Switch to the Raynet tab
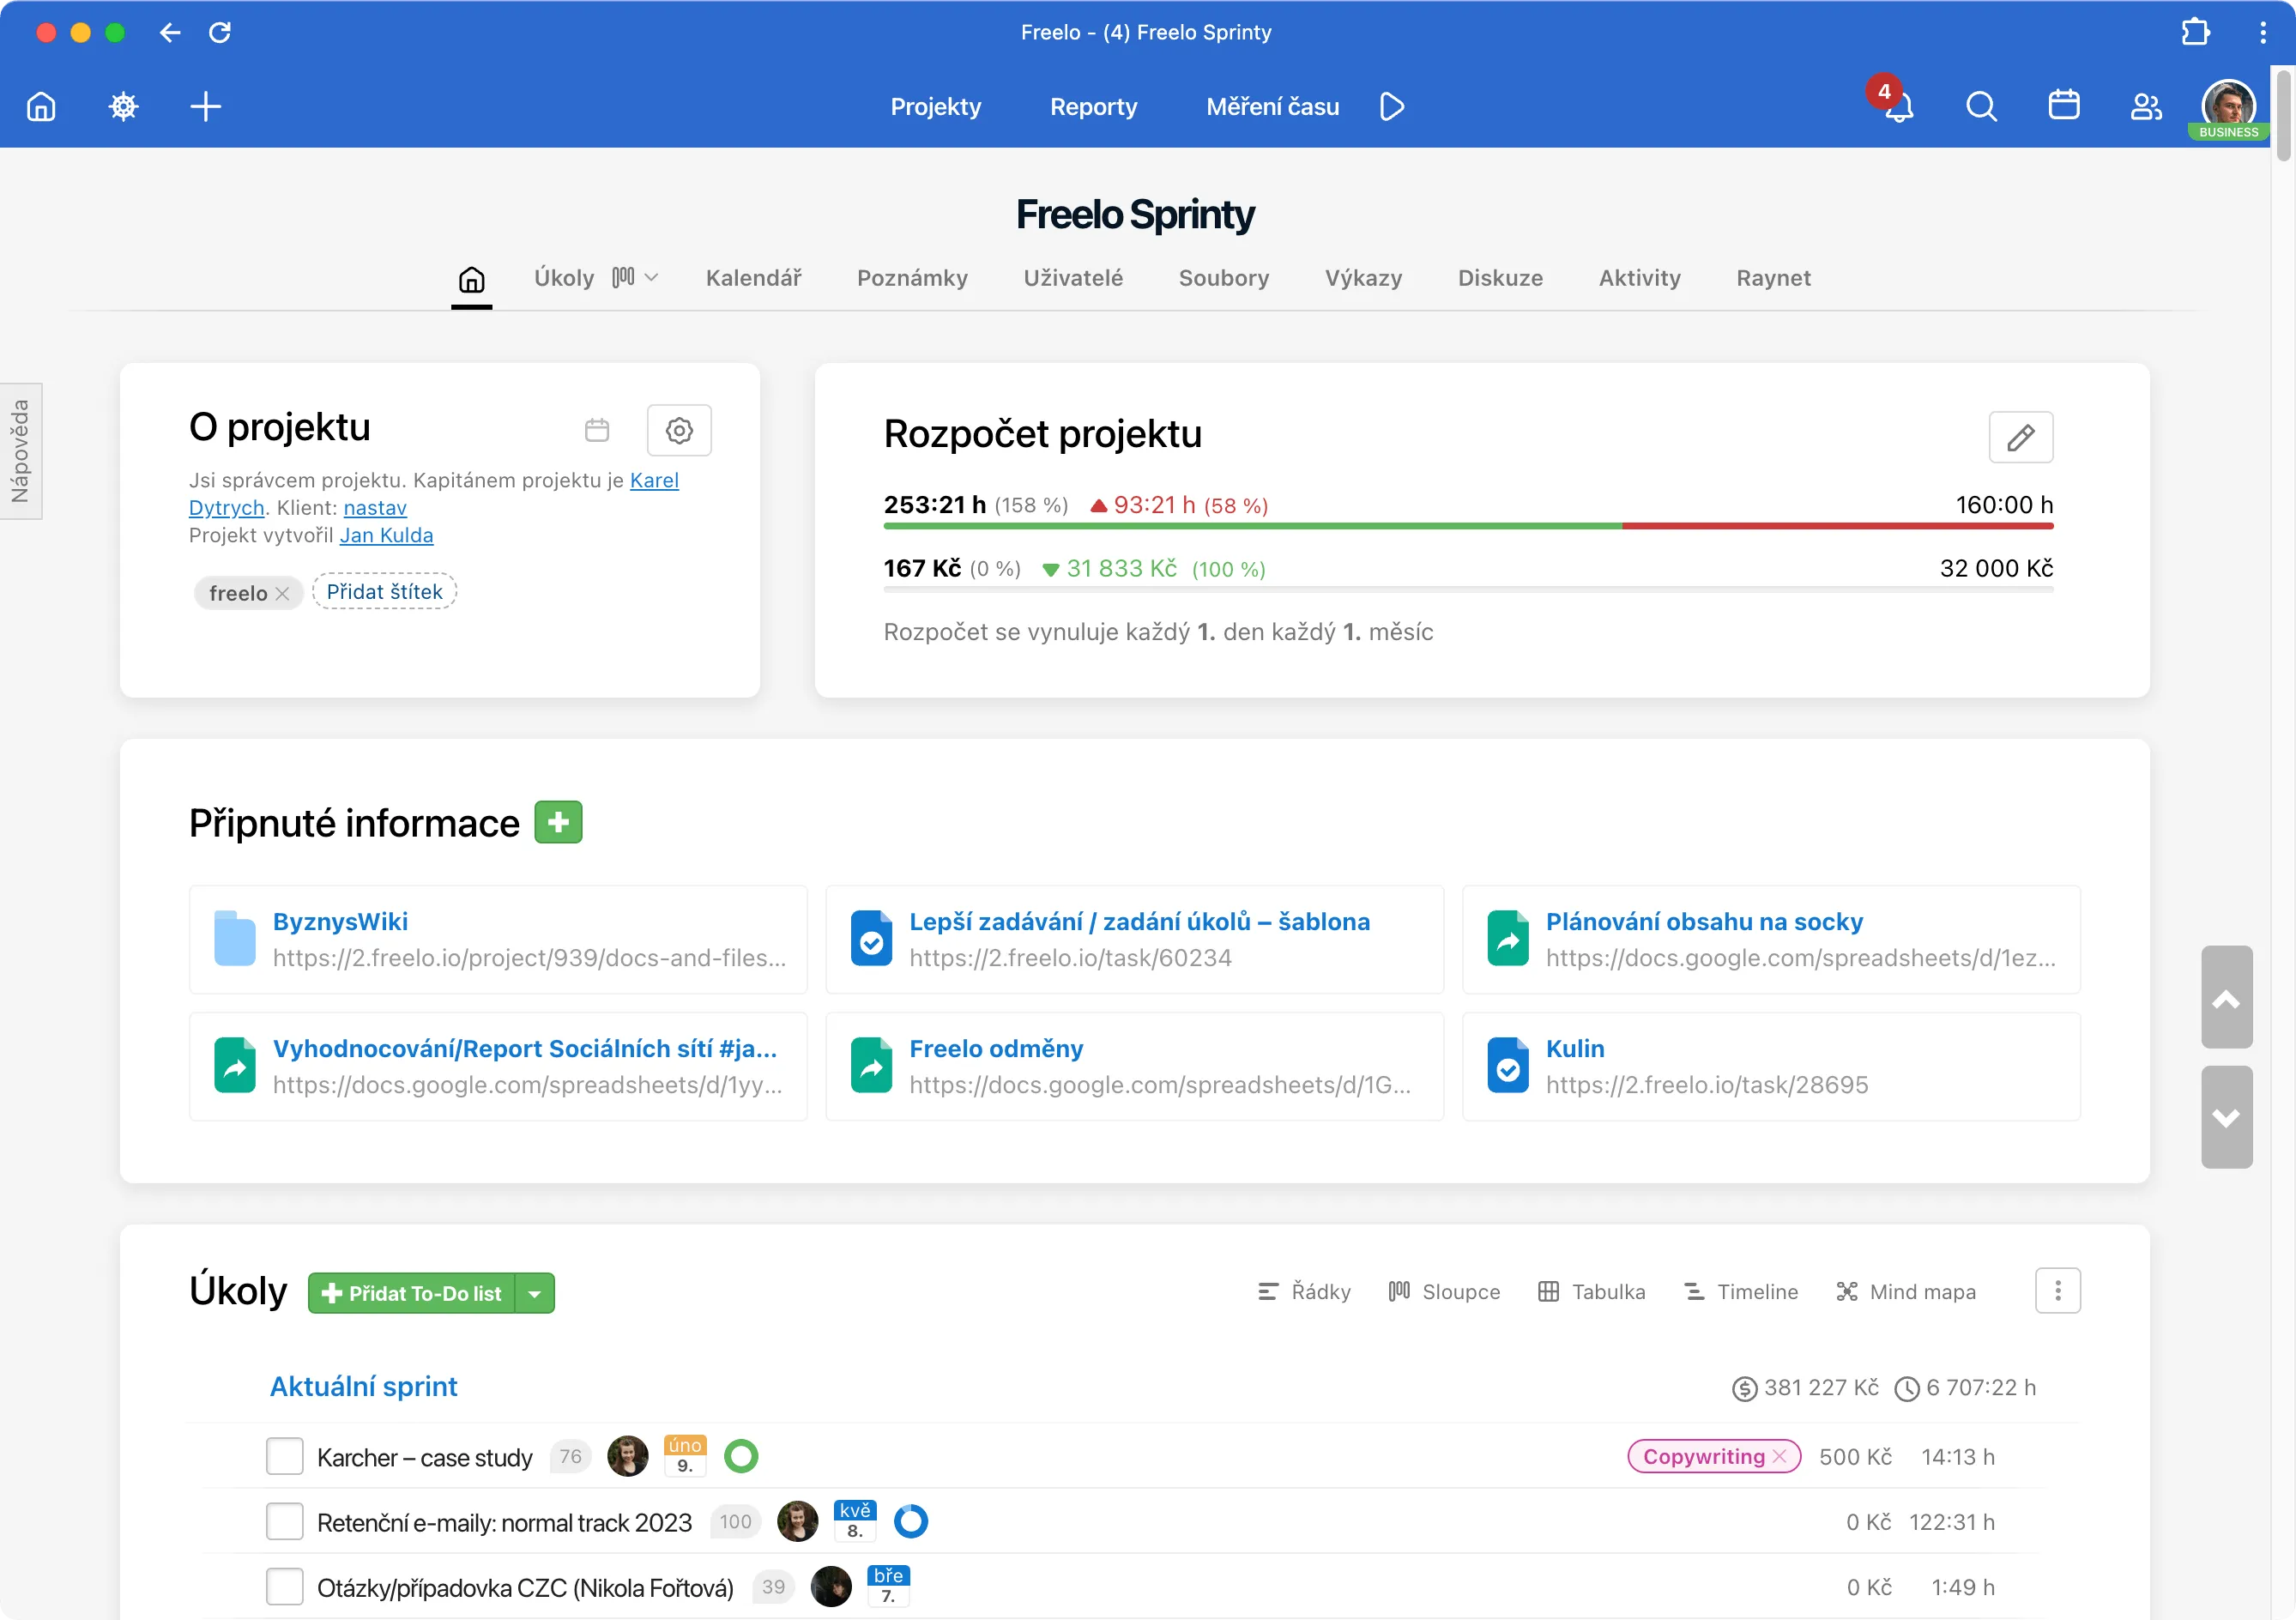 tap(1773, 278)
